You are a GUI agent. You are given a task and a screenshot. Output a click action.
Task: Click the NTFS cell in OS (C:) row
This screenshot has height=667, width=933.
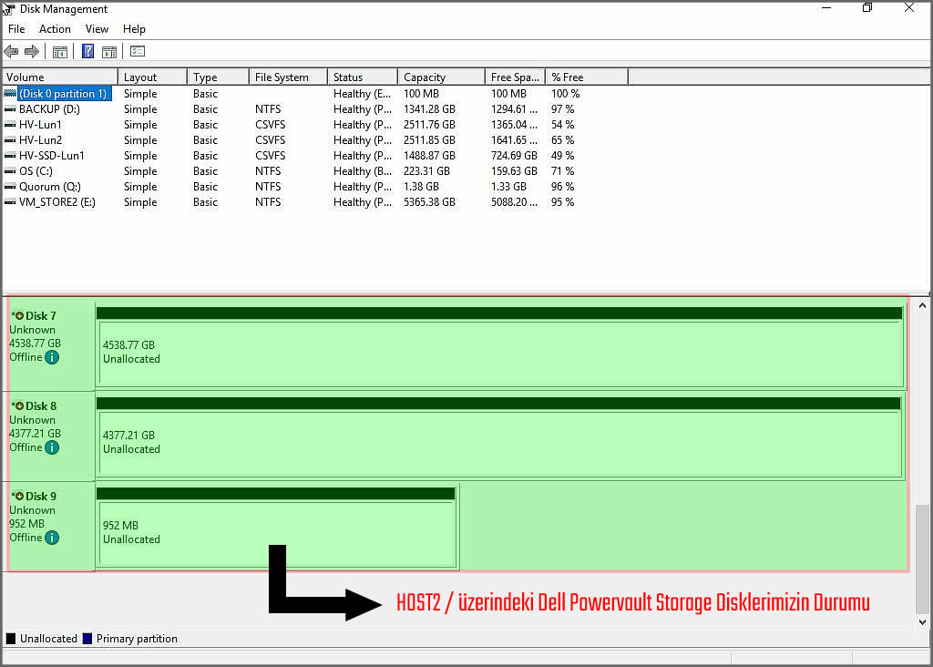[x=268, y=171]
